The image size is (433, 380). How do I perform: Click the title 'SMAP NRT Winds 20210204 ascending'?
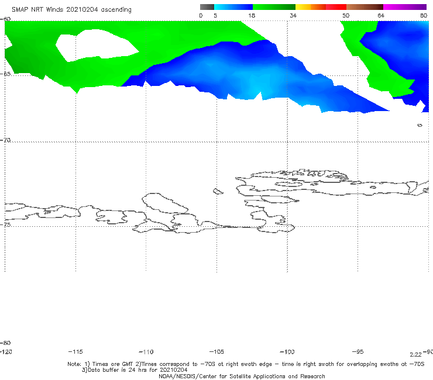pyautogui.click(x=71, y=9)
